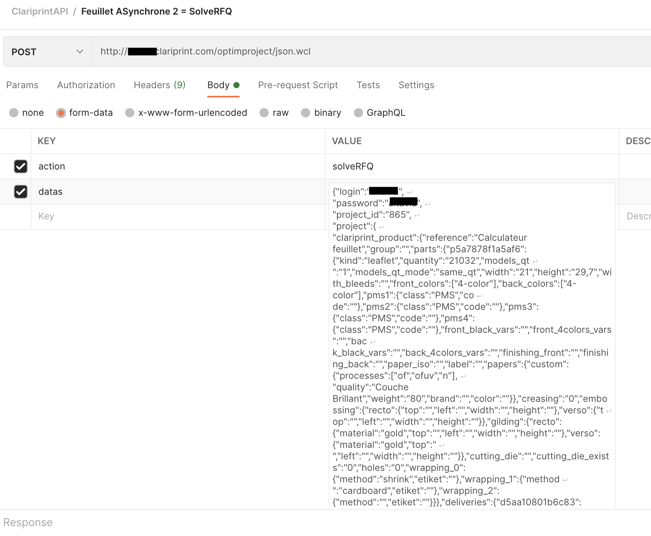
Task: Open the Headers (9) tab
Action: point(159,85)
